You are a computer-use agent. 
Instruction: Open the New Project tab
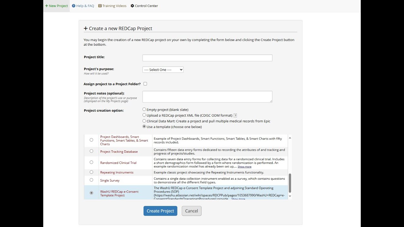pyautogui.click(x=56, y=6)
